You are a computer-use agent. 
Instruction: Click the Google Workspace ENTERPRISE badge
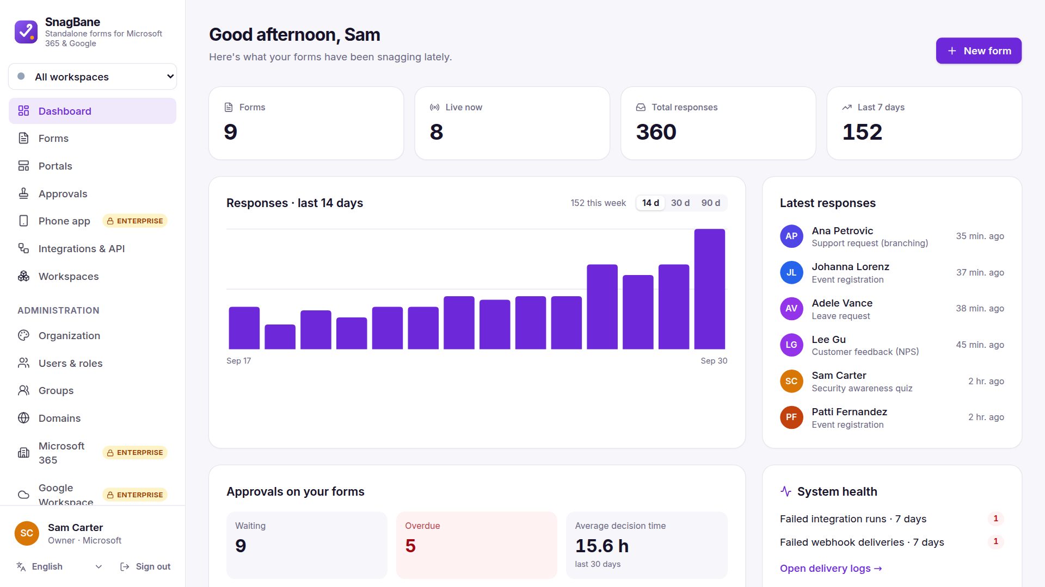click(x=134, y=495)
